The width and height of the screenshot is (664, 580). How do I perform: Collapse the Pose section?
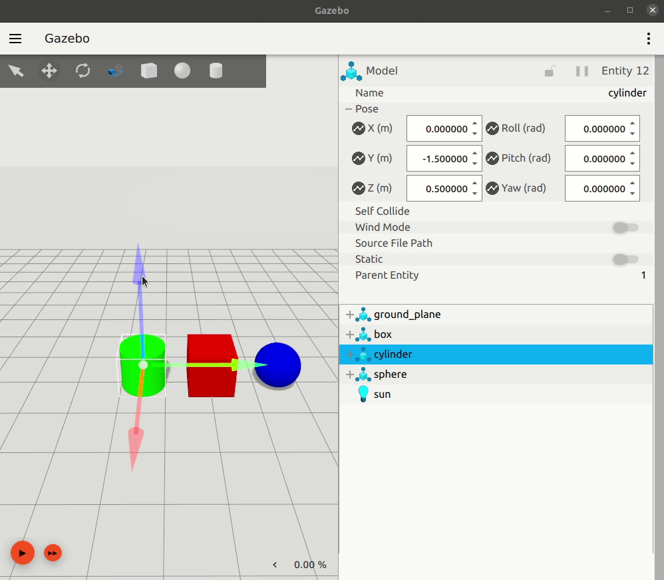(x=349, y=109)
